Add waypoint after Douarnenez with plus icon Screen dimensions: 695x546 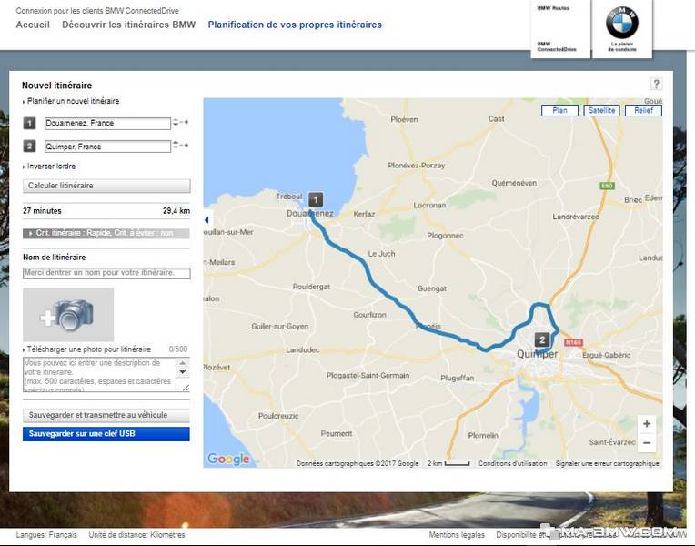[x=186, y=122]
